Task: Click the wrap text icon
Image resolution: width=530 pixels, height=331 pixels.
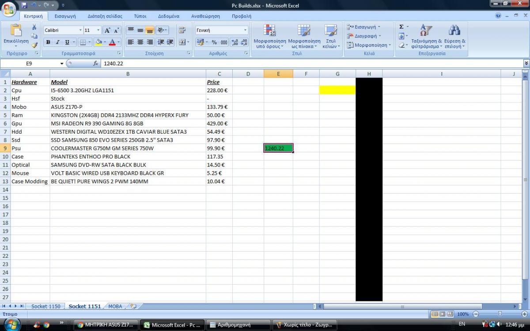Action: click(182, 30)
